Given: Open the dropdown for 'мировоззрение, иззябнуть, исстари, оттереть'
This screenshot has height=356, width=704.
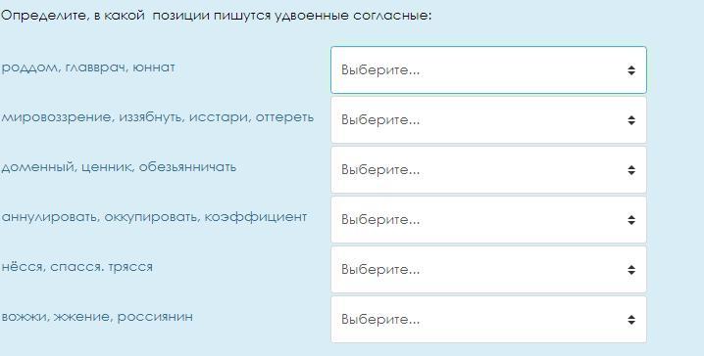Looking at the screenshot, I should 488,120.
